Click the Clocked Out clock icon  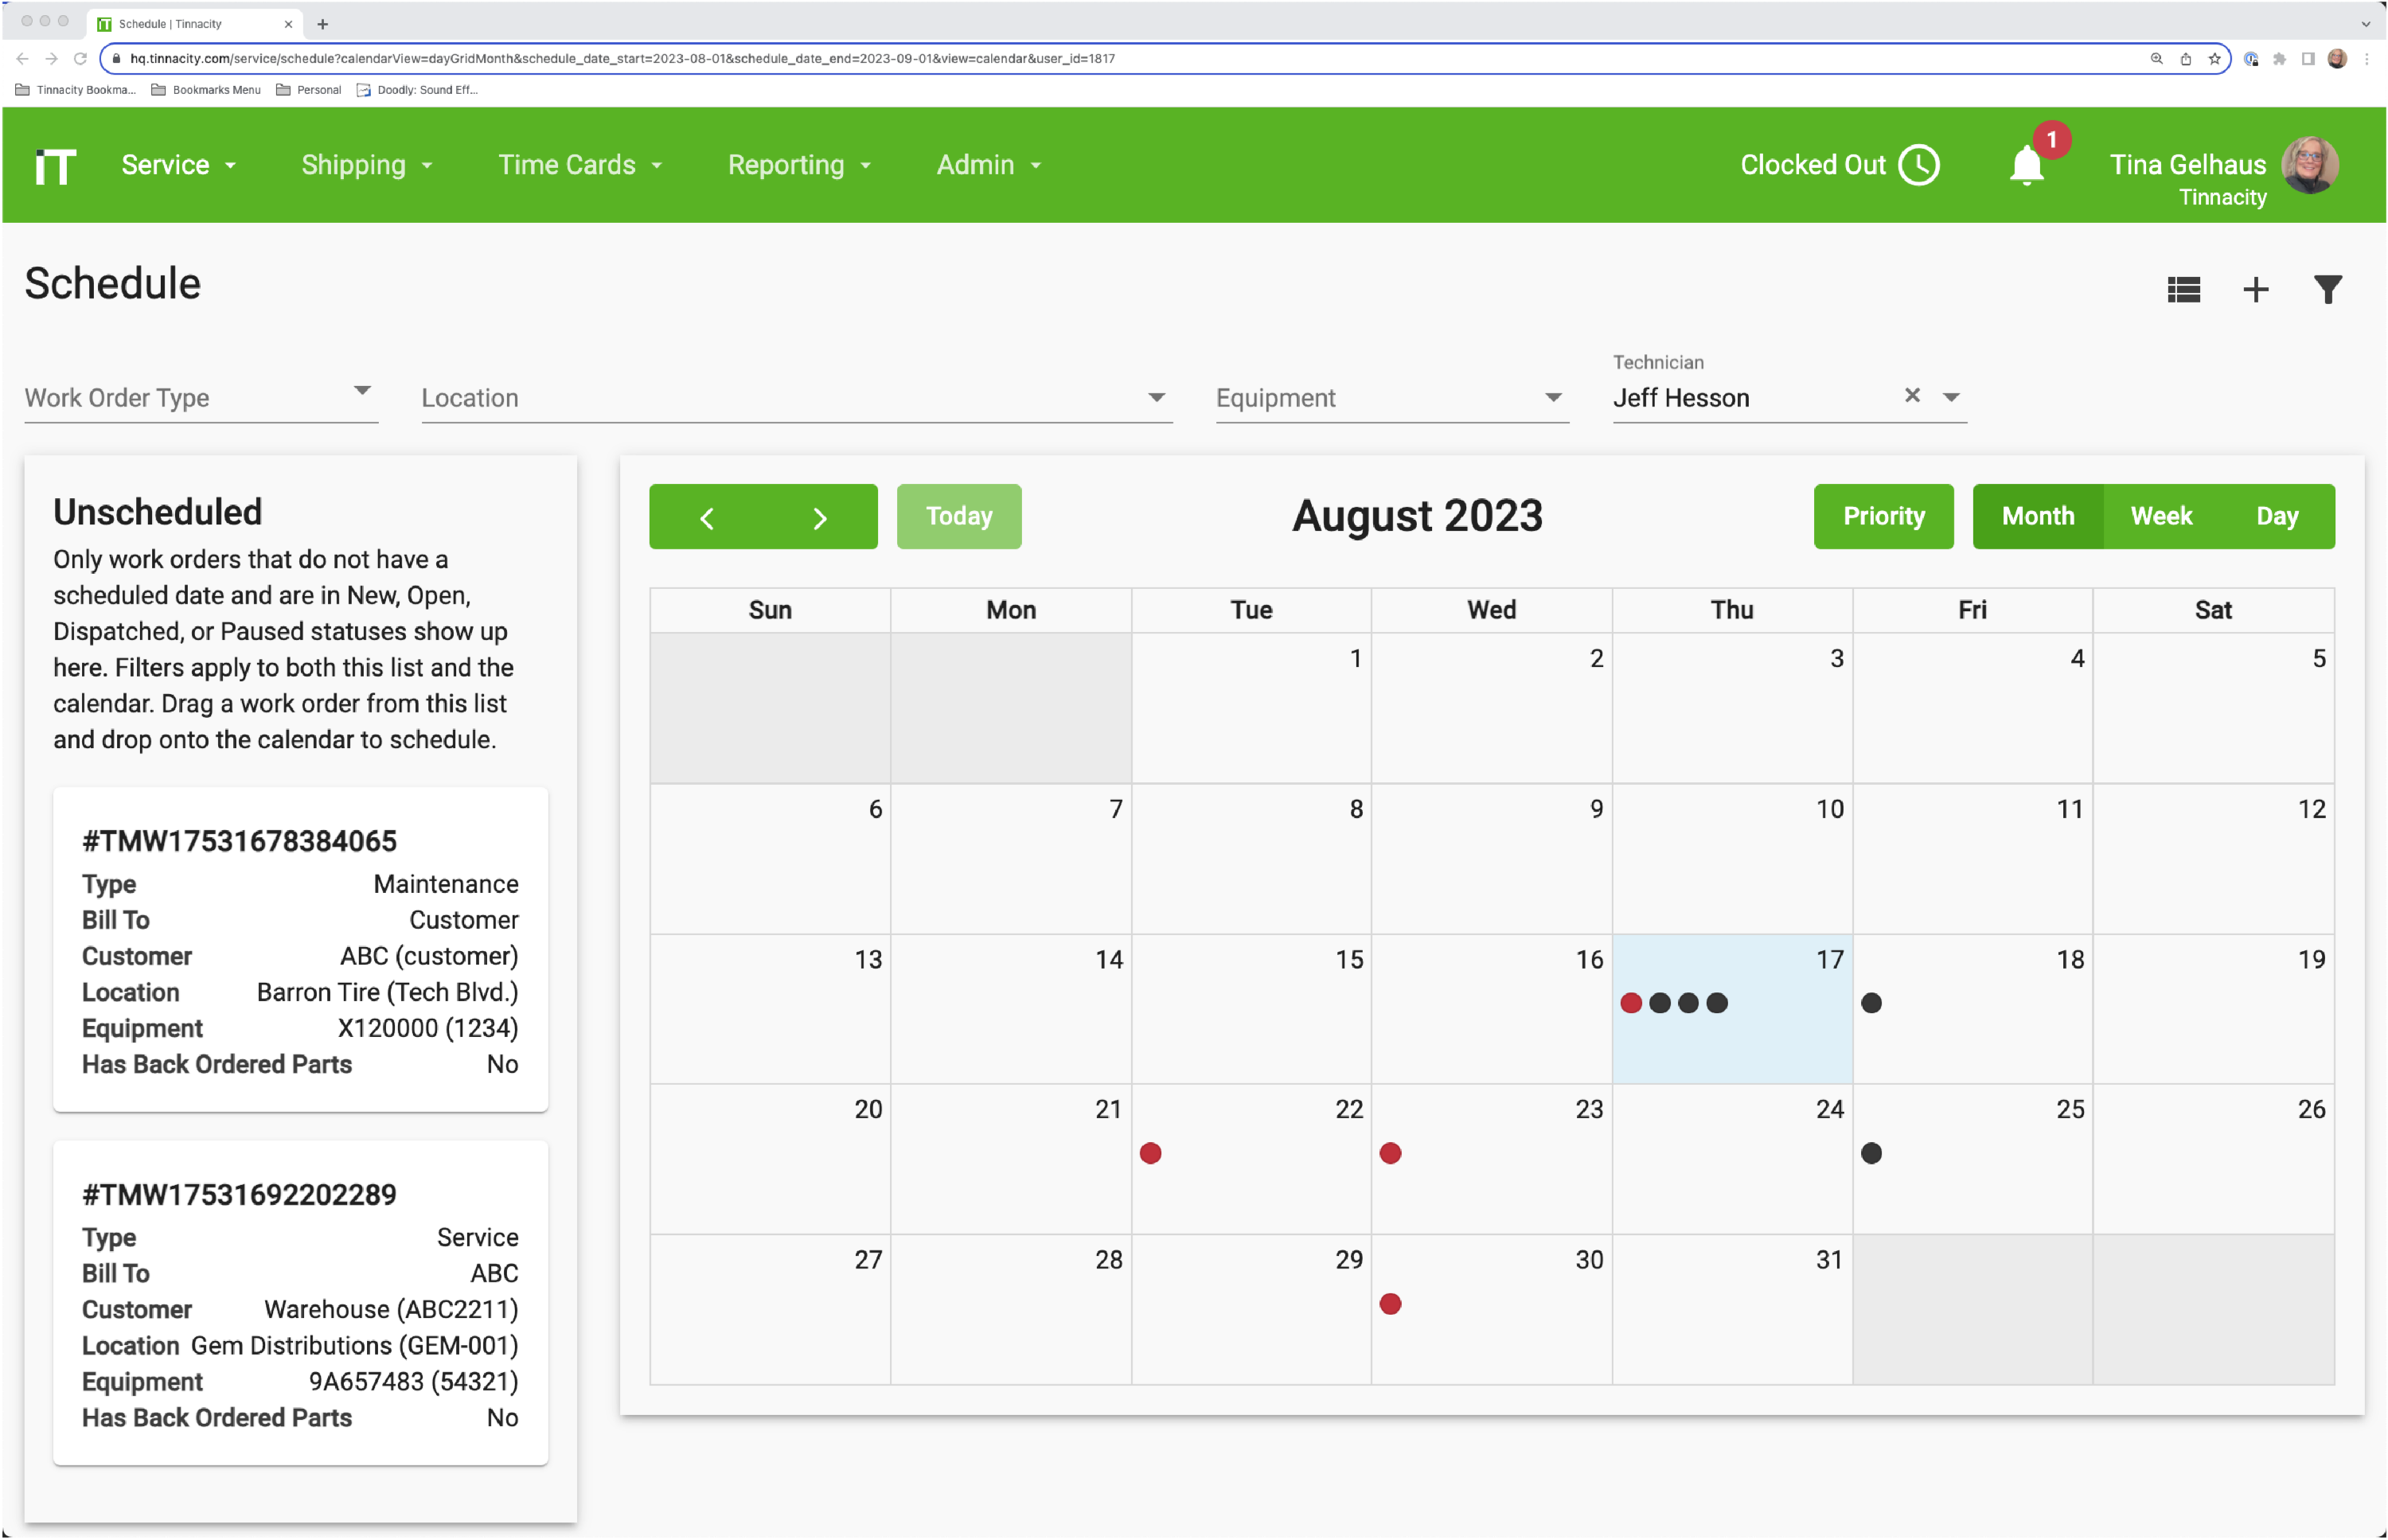point(1918,165)
